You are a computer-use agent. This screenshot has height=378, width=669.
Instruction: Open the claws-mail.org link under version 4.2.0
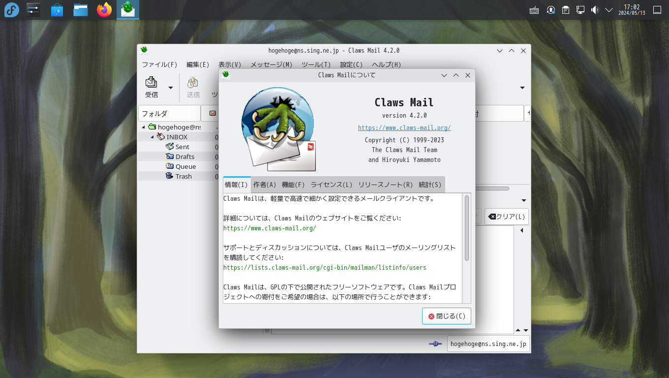coord(404,127)
